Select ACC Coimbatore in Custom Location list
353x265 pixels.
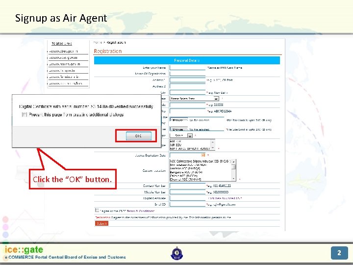200,161
